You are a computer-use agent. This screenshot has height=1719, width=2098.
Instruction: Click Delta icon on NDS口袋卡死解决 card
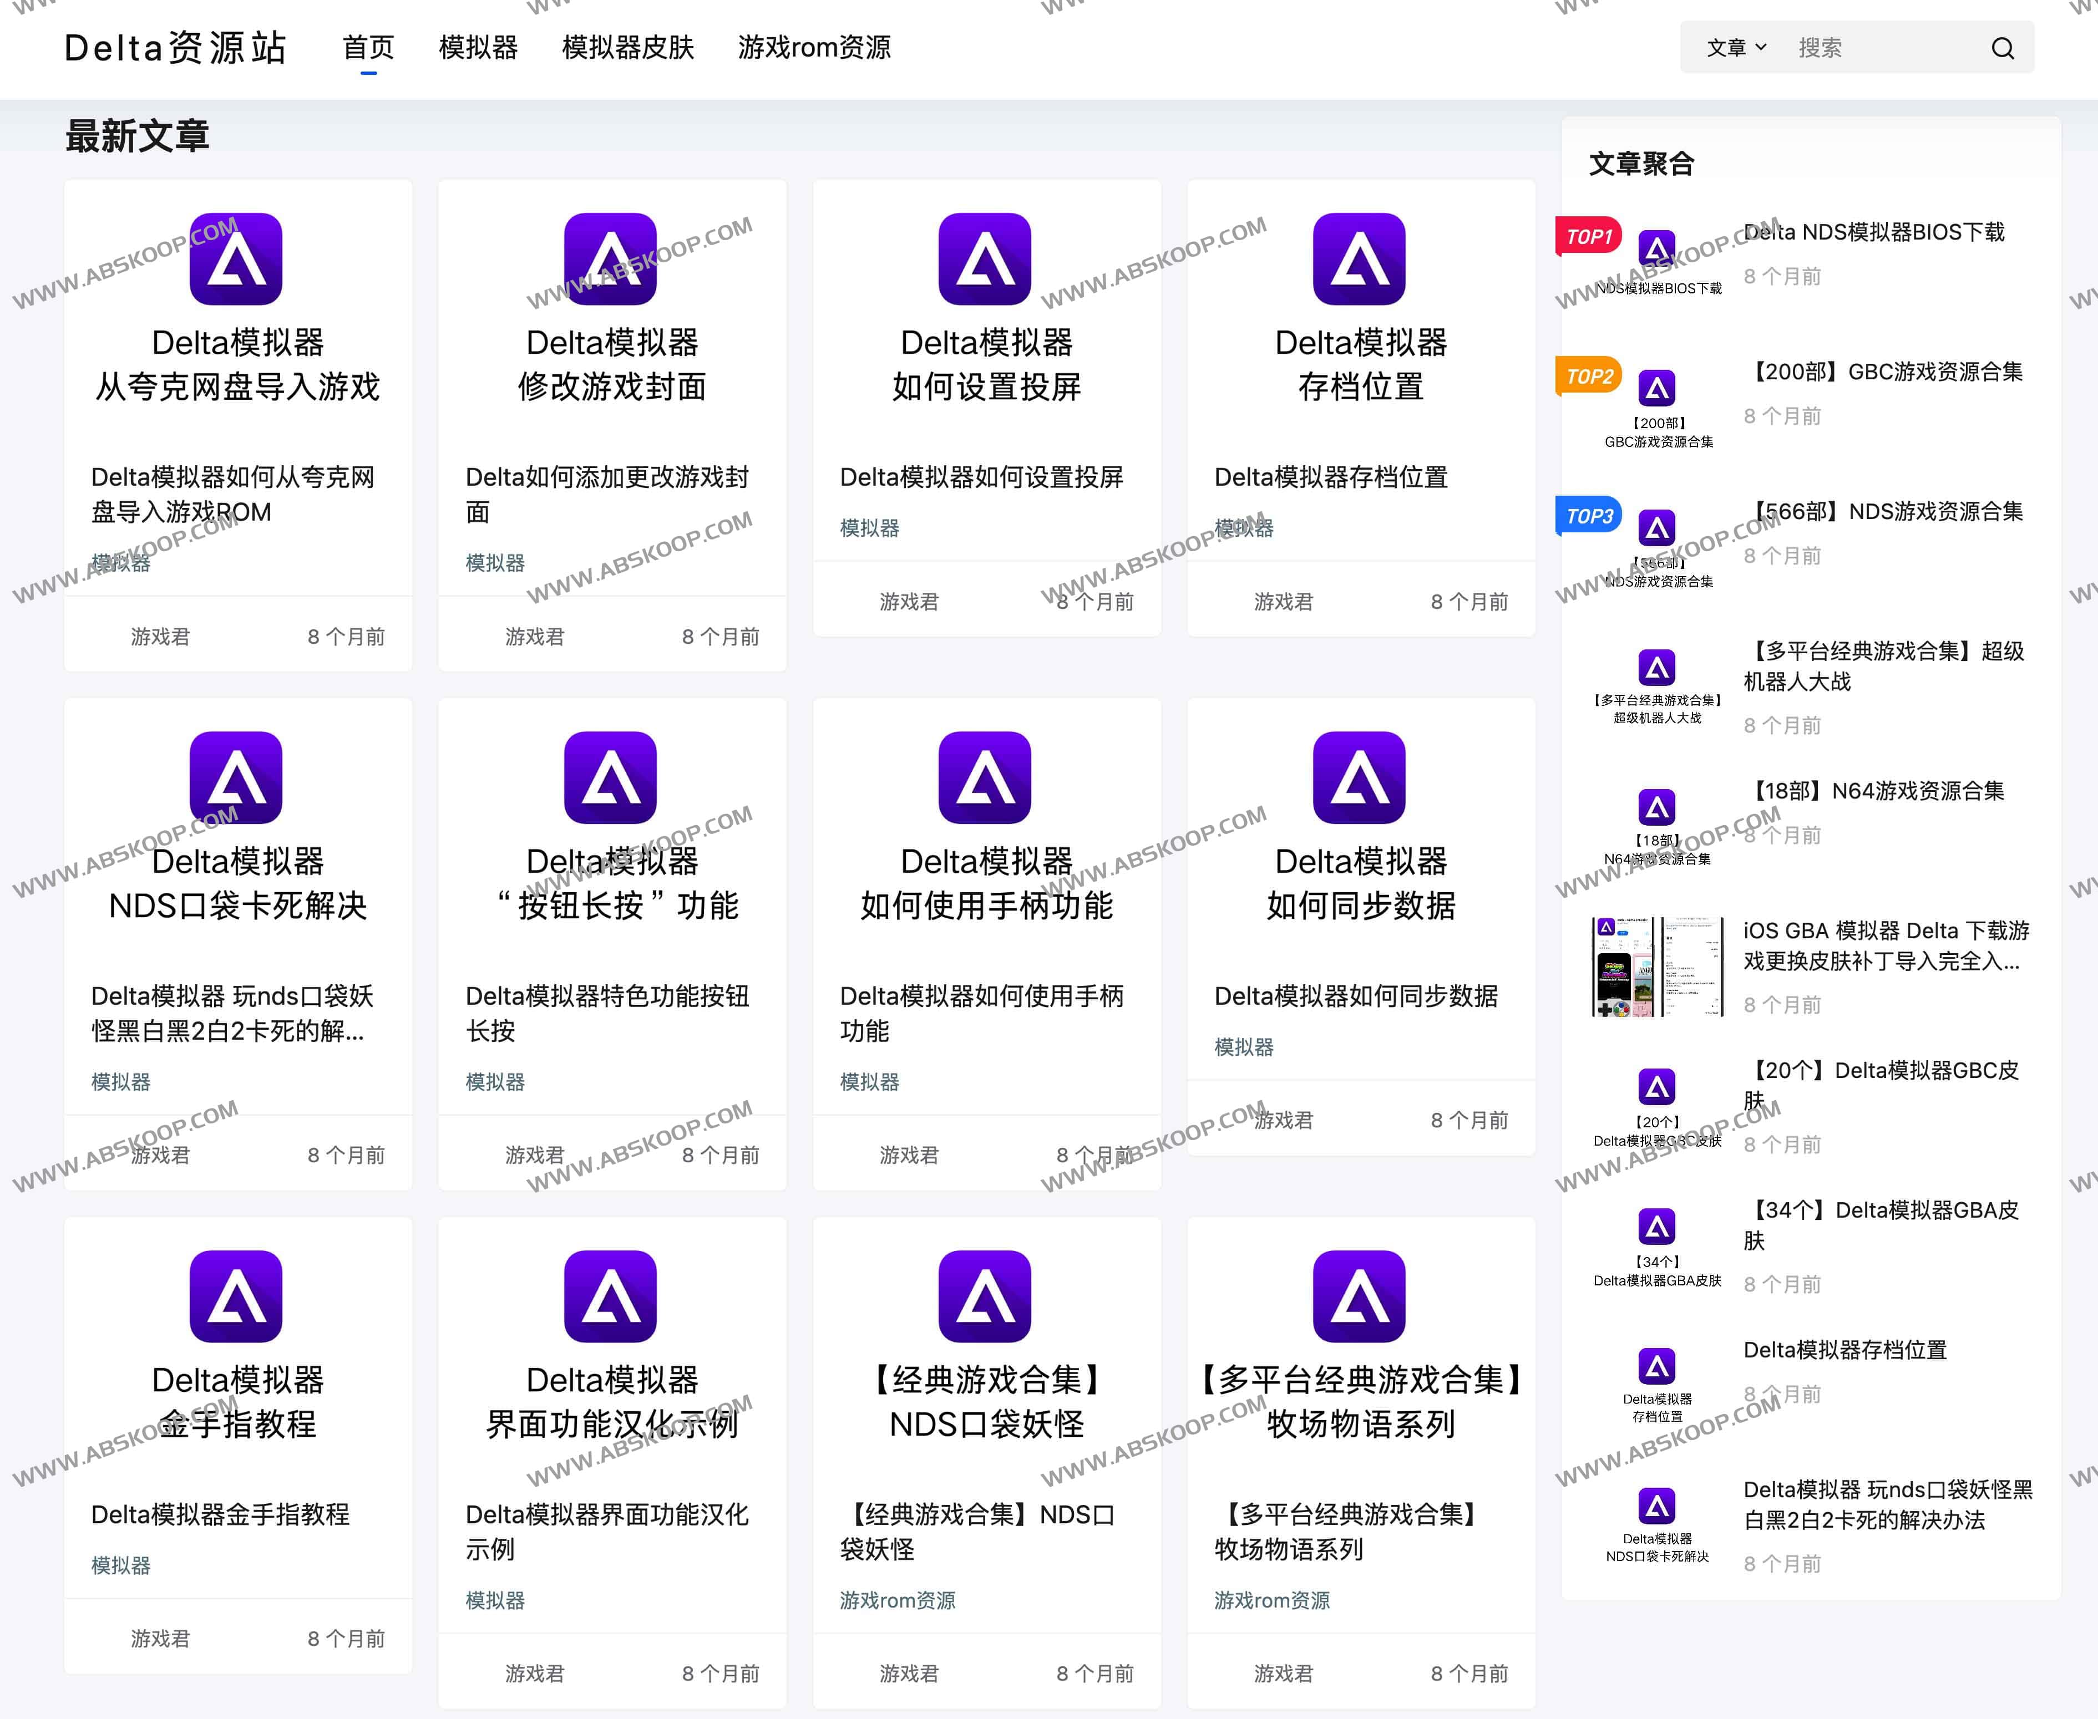(x=236, y=777)
